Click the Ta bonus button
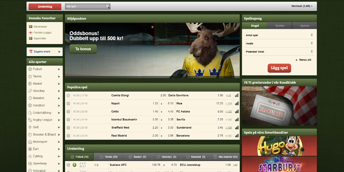Viewport: 344px width, 172px height. point(83,49)
